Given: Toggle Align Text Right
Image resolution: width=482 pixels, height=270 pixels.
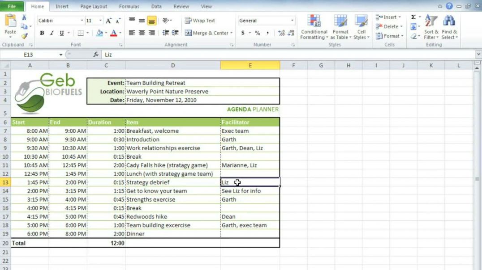Looking at the screenshot, I should [x=151, y=33].
